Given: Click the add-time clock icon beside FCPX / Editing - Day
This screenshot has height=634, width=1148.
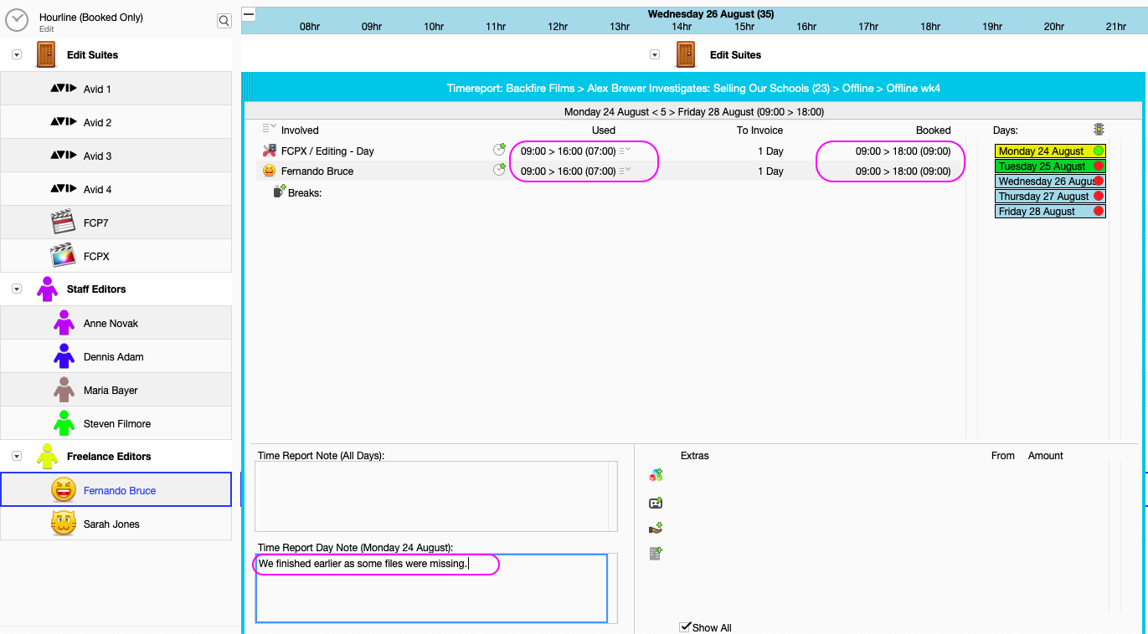Looking at the screenshot, I should pos(500,150).
